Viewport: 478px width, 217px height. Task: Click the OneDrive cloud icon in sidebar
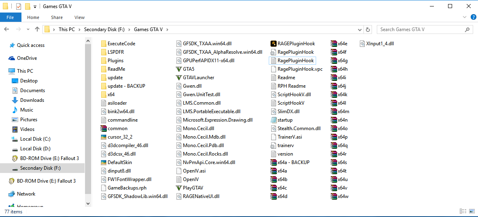click(12, 58)
